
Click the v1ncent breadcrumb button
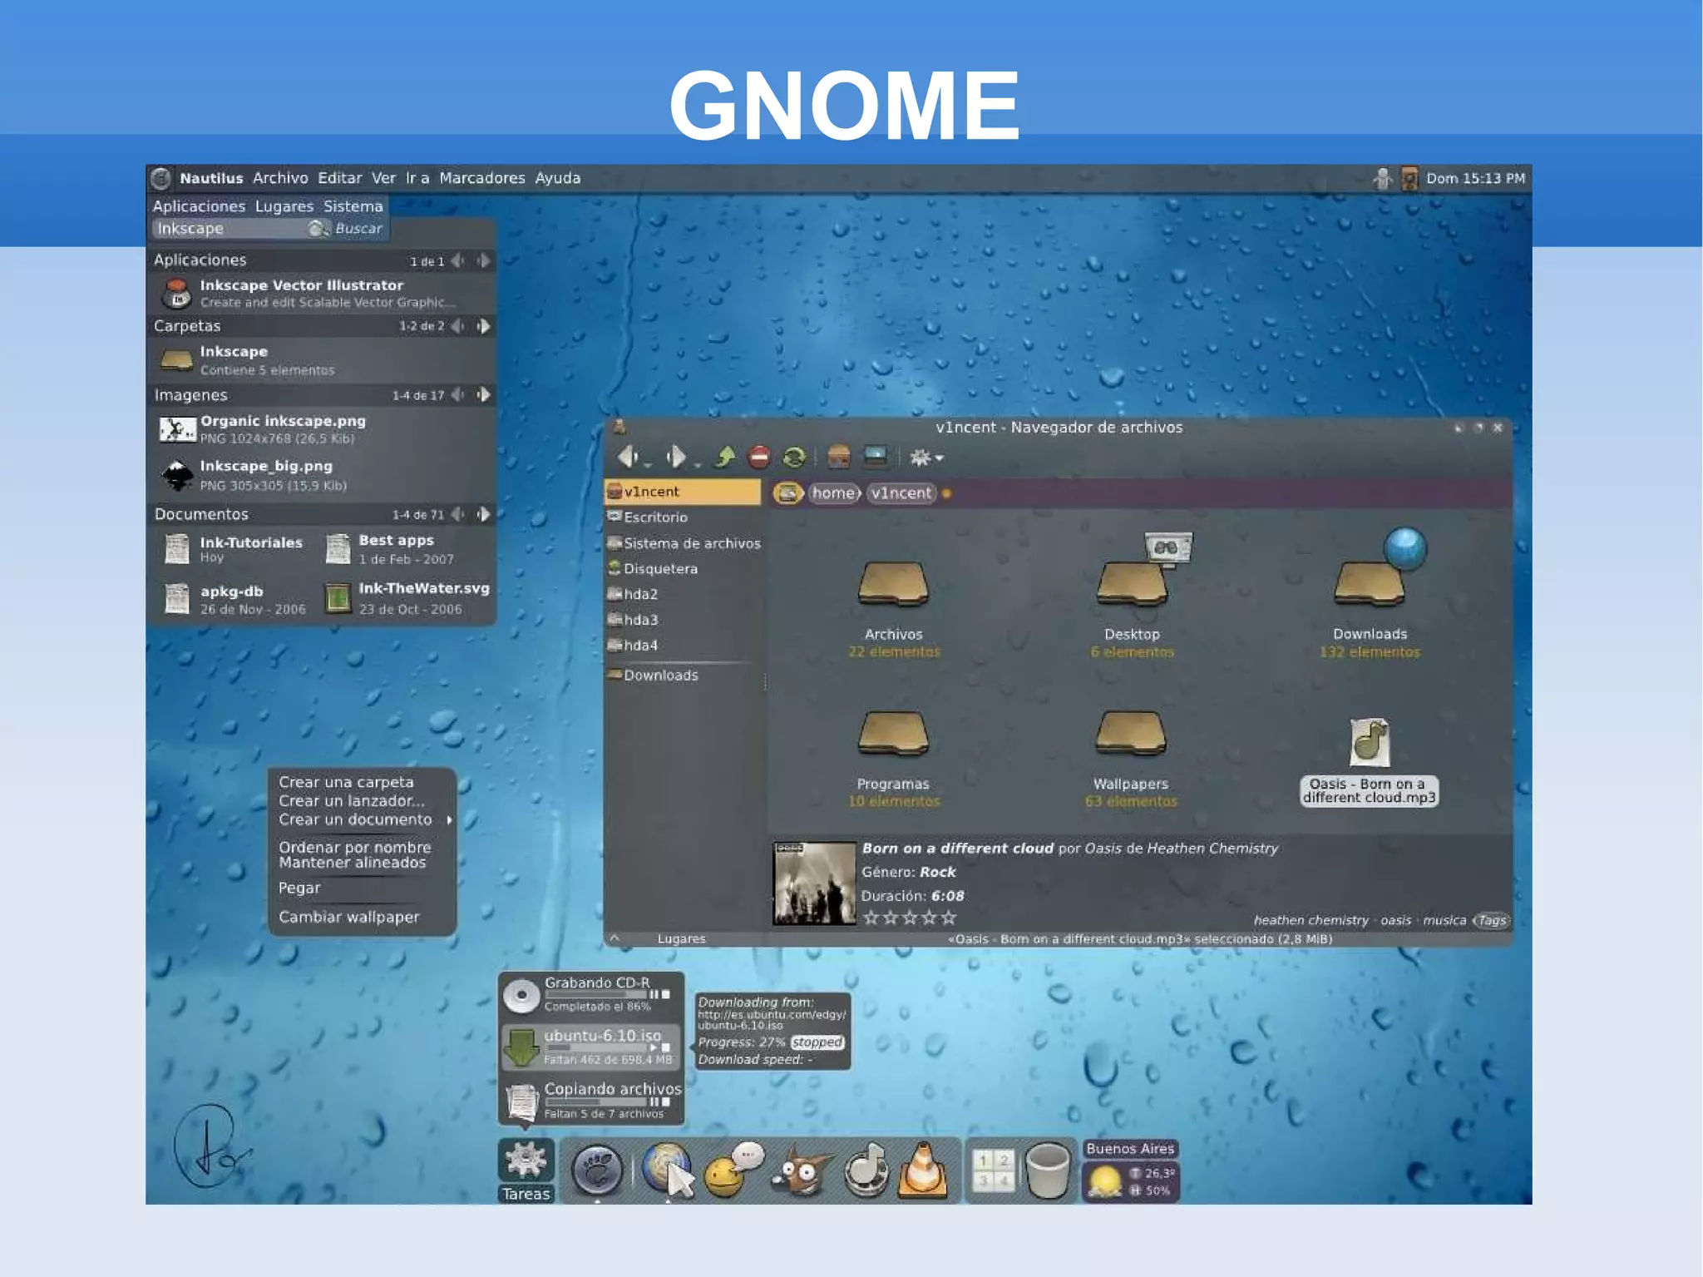[x=901, y=493]
